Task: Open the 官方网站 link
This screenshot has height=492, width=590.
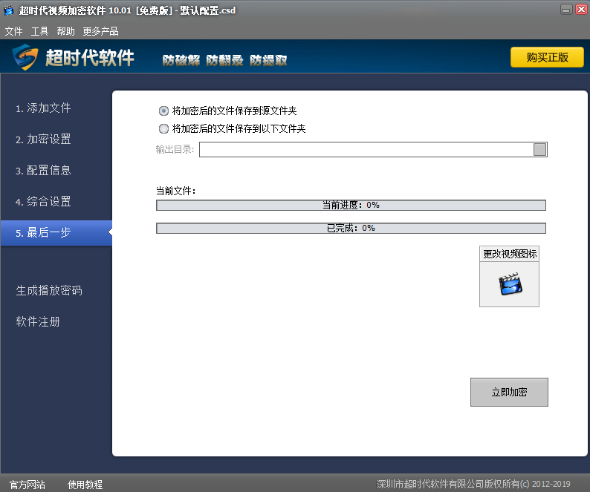Action: pos(27,485)
